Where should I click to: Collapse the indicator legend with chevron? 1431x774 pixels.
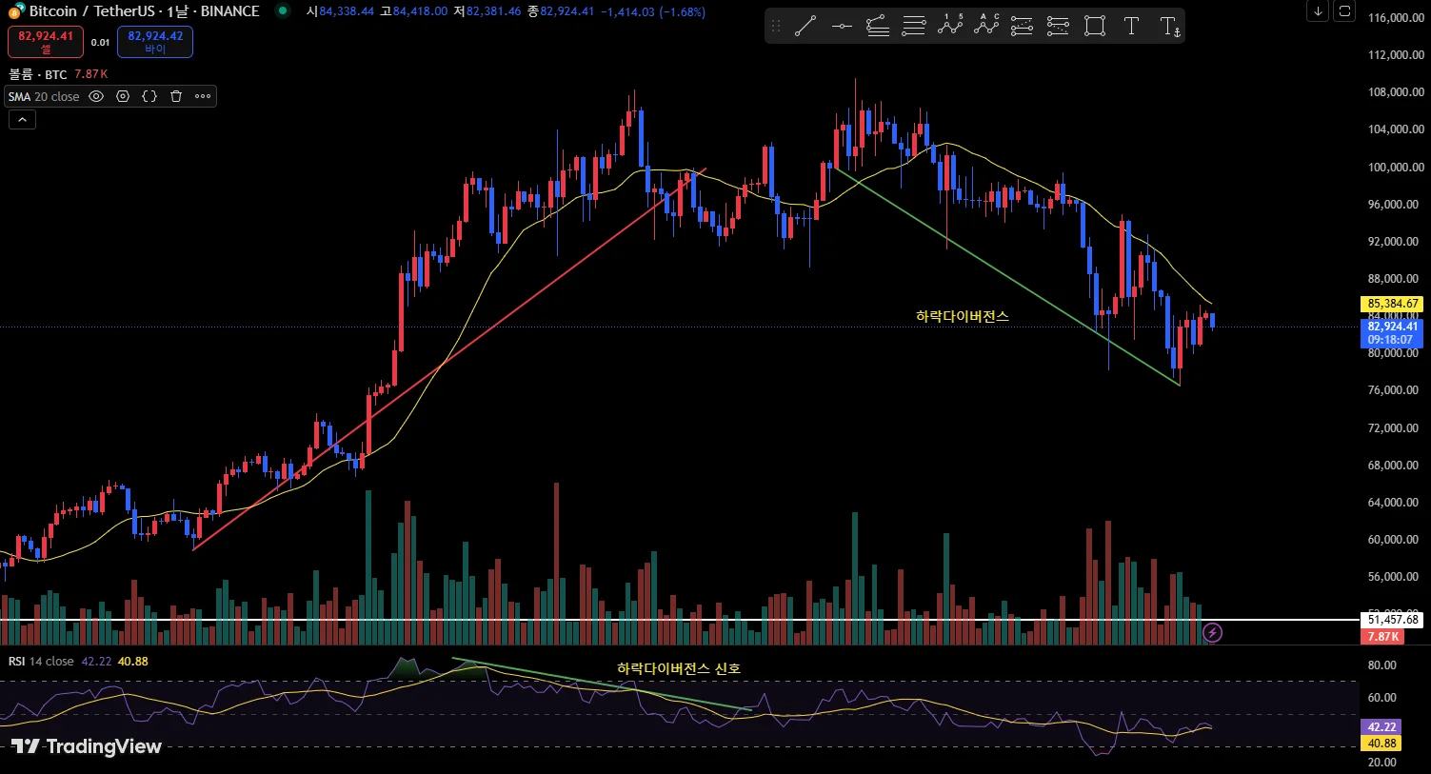tap(22, 120)
